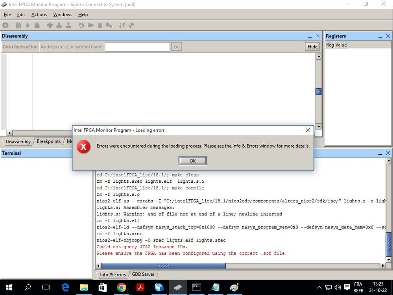Viewport: 393px width, 295px height.
Task: Click the Reg column header
Action: (x=330, y=45)
